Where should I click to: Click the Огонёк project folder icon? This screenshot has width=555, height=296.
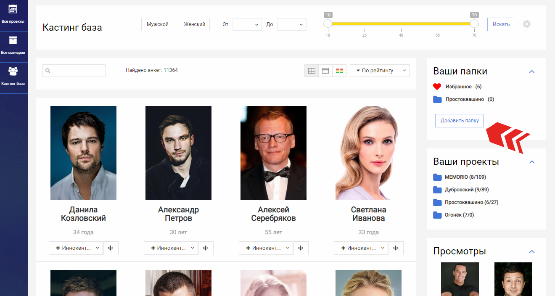(437, 215)
